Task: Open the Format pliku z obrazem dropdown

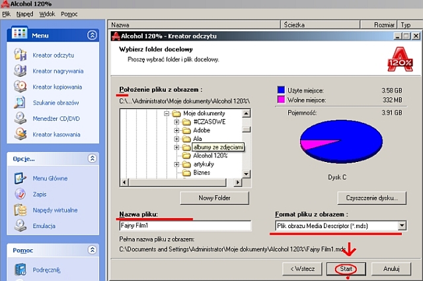Action: click(402, 225)
